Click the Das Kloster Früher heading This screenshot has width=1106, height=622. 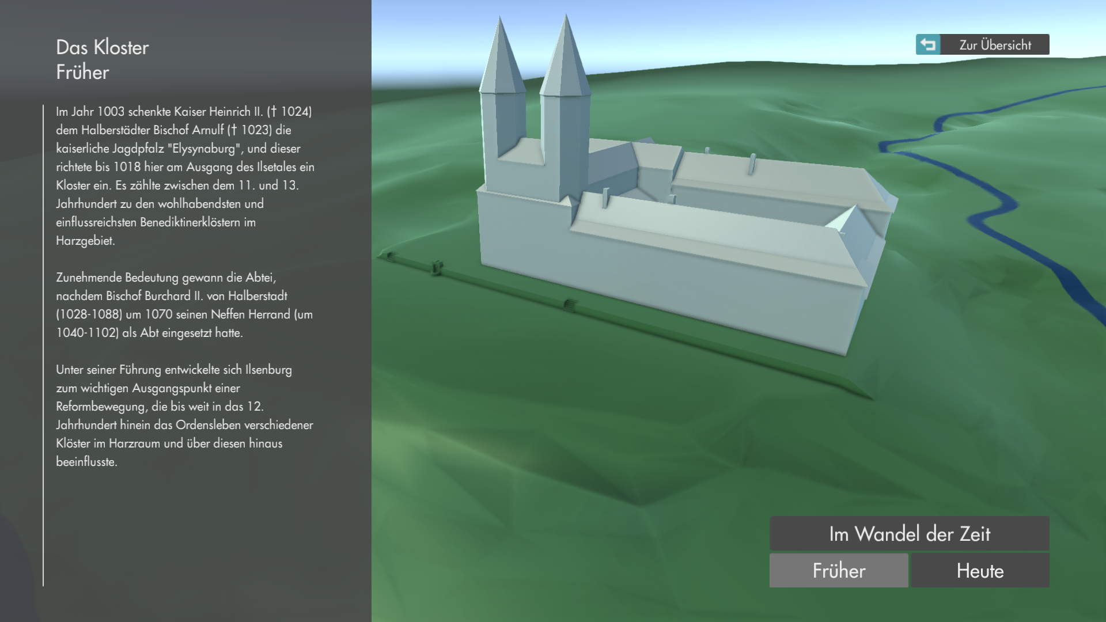(x=103, y=59)
